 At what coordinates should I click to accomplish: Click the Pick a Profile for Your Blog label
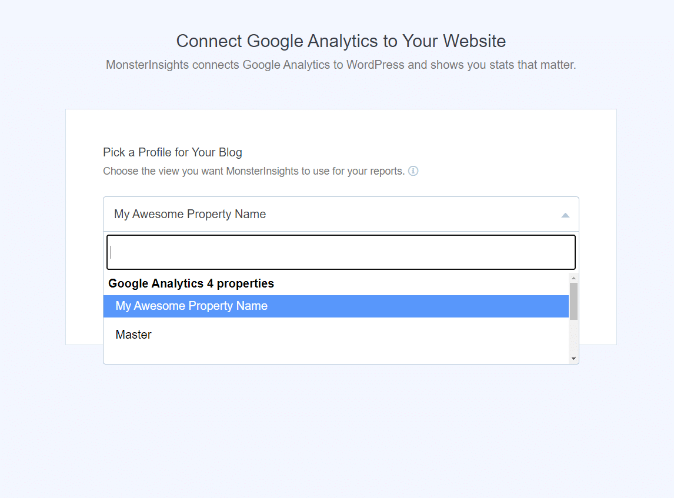pyautogui.click(x=172, y=152)
